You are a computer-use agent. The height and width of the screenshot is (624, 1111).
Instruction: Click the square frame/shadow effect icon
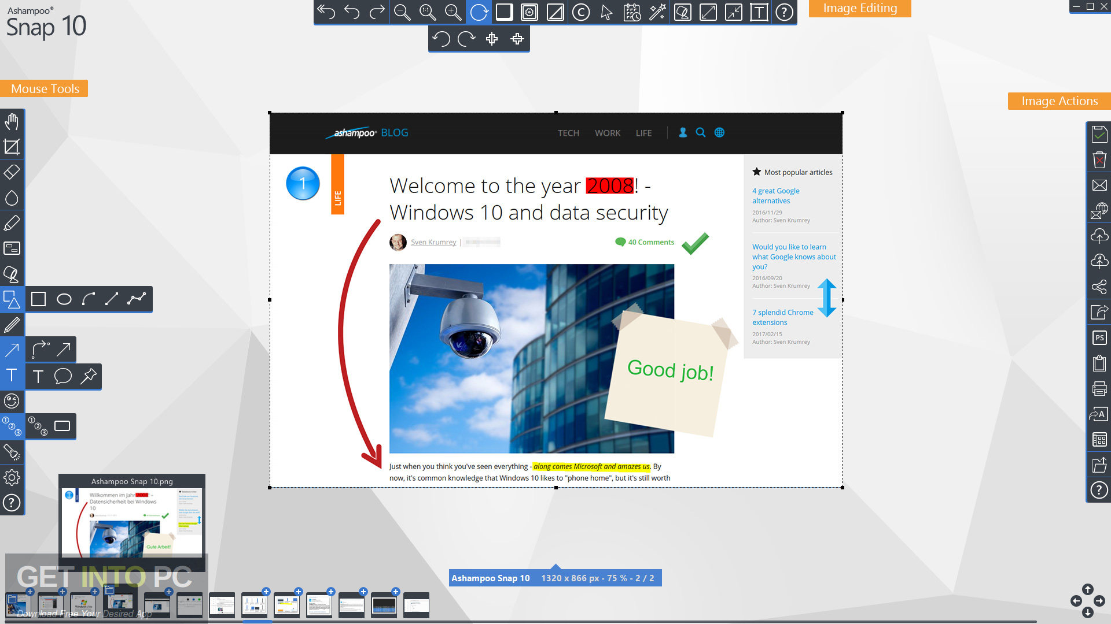pos(504,12)
